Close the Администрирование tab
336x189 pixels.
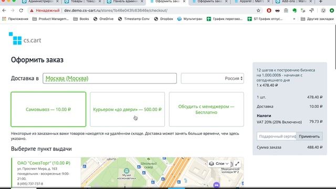click(57, 2)
